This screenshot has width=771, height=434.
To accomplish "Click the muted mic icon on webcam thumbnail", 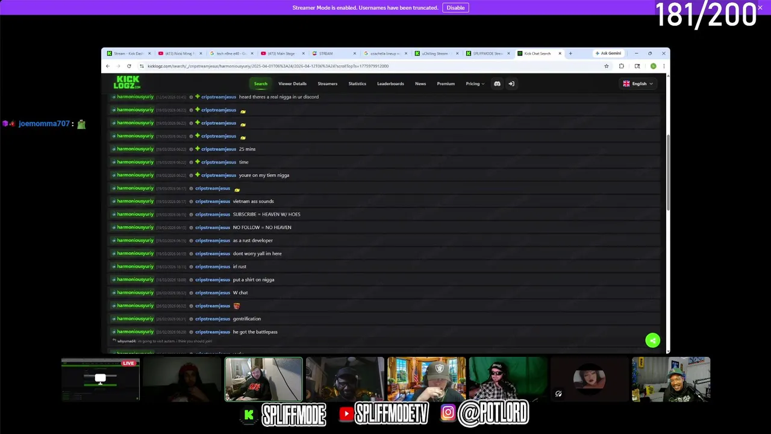I will pos(558,394).
